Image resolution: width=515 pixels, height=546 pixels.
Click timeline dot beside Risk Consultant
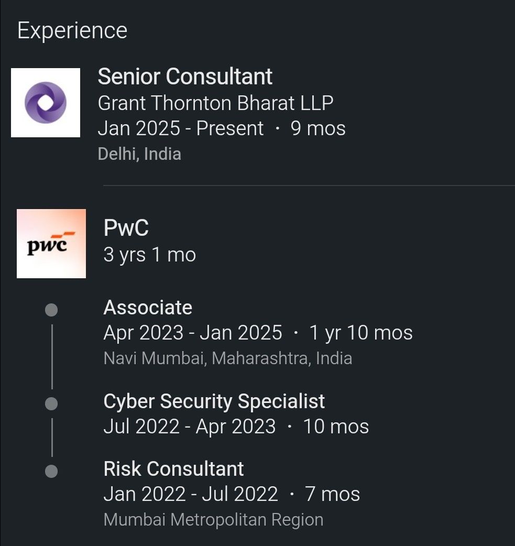click(51, 471)
